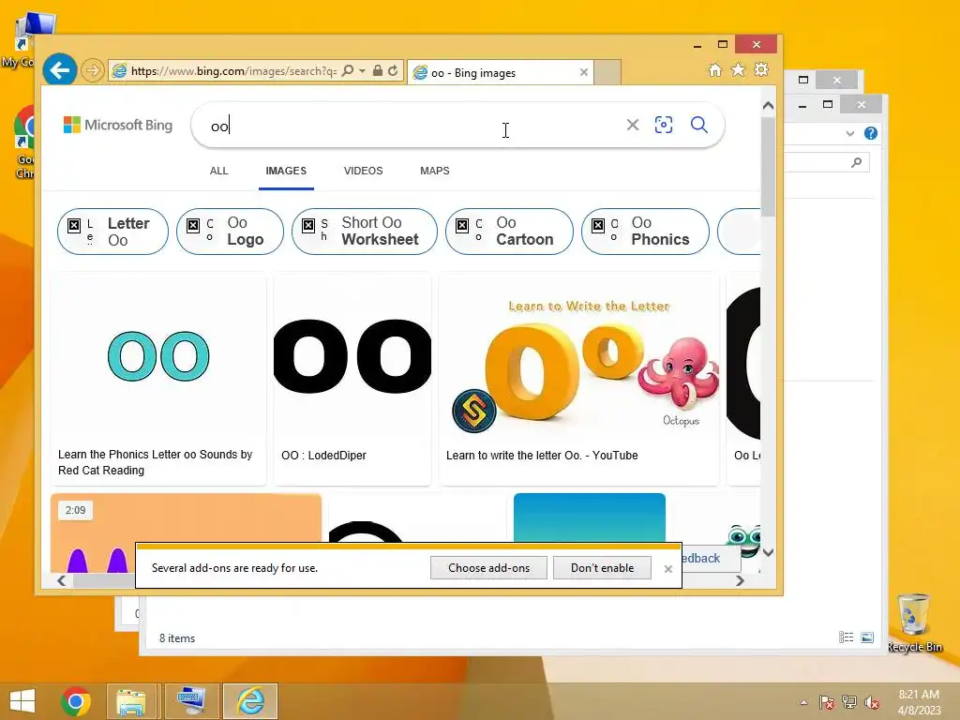960x720 pixels.
Task: Show hidden tray icons arrow
Action: click(x=803, y=702)
